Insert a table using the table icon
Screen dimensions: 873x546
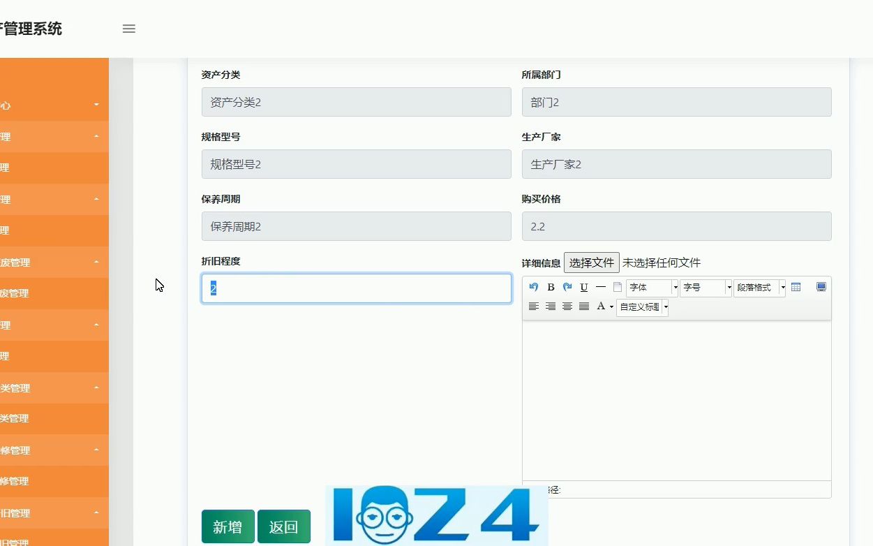796,286
